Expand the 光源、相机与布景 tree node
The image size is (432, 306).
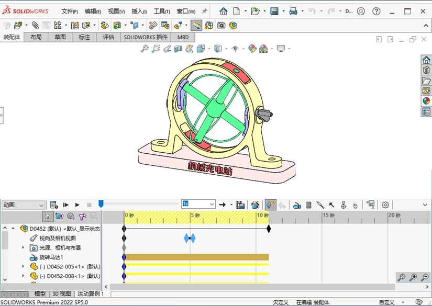pos(23,247)
